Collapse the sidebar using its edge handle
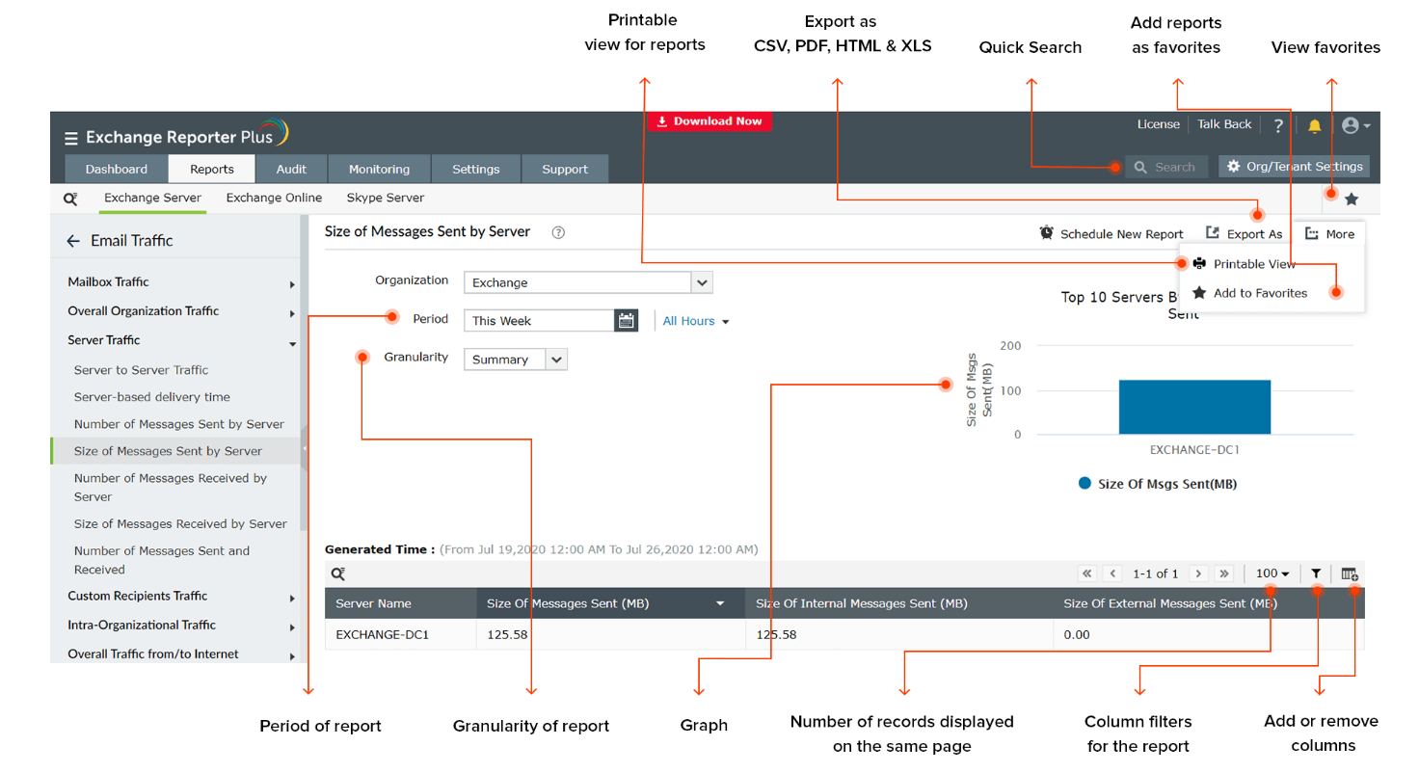The width and height of the screenshot is (1419, 773). pos(305,448)
